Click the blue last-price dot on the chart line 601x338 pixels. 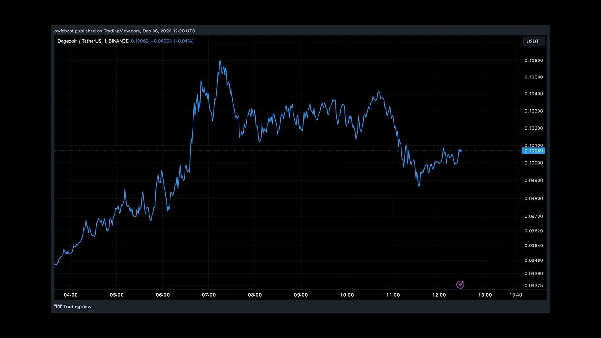(460, 150)
